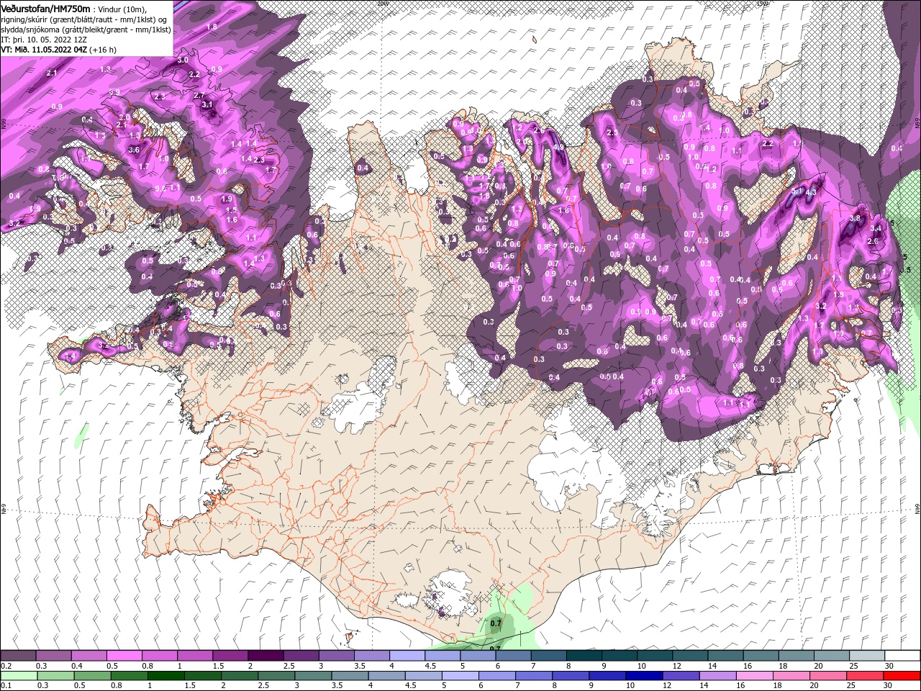Pick the light pink 16 swatch, lower legend row
Screen dimensions: 921x691
tap(754, 676)
